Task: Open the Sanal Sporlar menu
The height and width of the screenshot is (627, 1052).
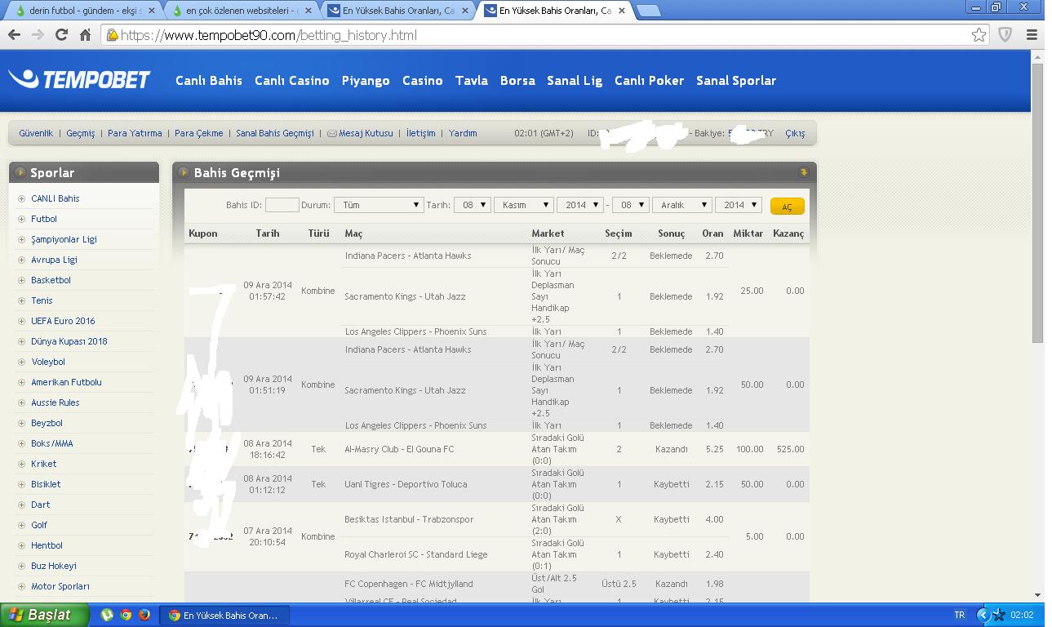Action: coord(736,80)
